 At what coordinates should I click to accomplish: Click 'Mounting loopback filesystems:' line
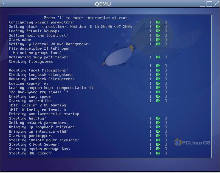tap(42, 79)
